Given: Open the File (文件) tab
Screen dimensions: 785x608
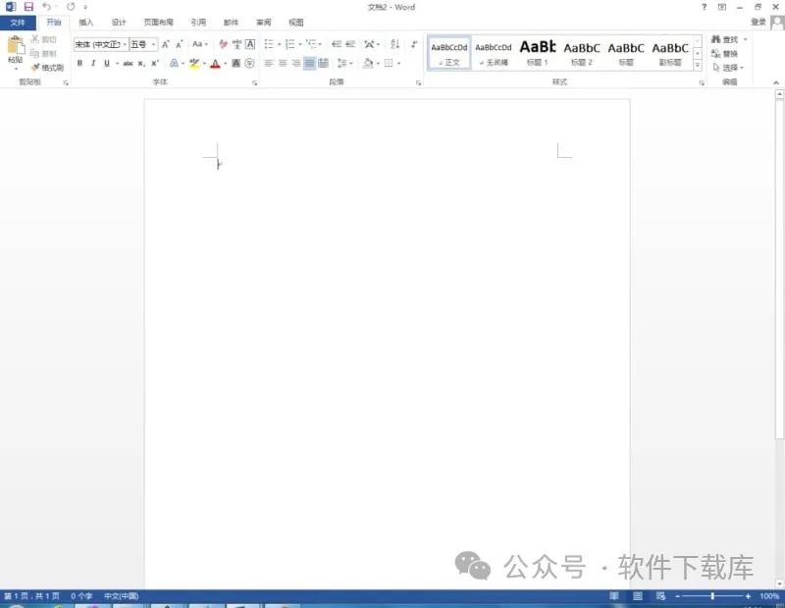Looking at the screenshot, I should coord(18,23).
